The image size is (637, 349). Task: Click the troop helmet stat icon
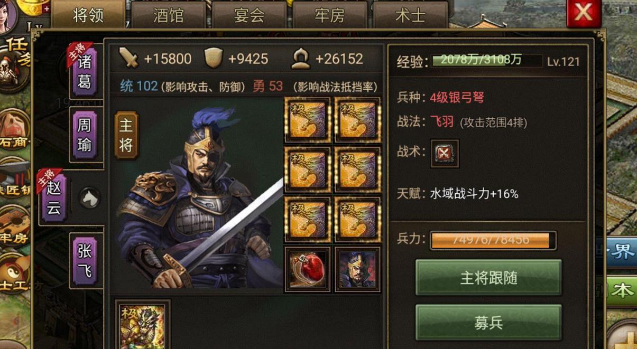coord(300,59)
